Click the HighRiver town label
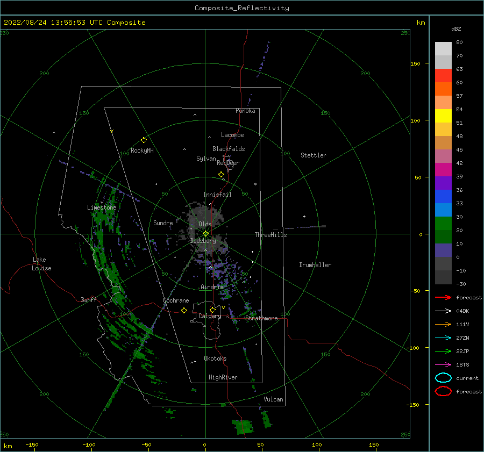This screenshot has height=452, width=484. click(x=223, y=377)
